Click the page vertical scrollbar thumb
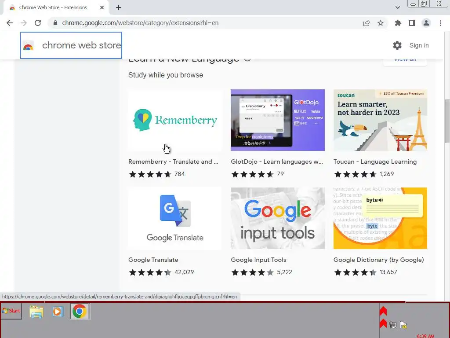Screen dimensions: 450x338 447,121
